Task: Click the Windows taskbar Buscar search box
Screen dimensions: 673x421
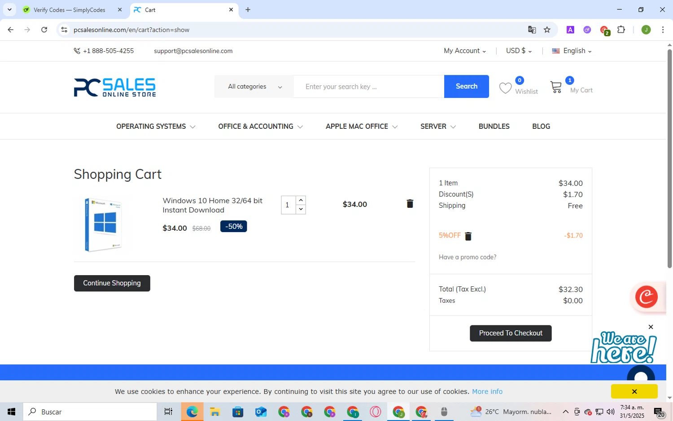Action: pos(90,412)
